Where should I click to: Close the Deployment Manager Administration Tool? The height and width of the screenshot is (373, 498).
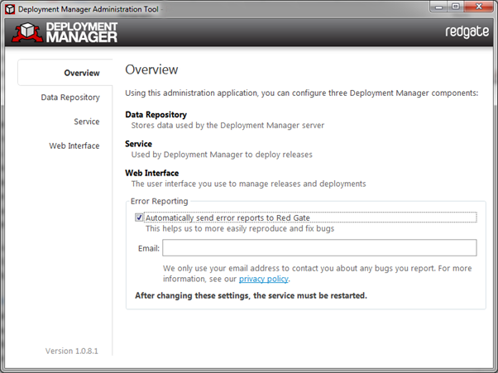pos(479,7)
